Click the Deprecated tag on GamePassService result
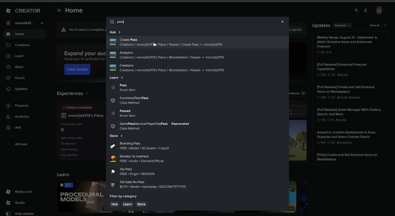 click(x=180, y=124)
